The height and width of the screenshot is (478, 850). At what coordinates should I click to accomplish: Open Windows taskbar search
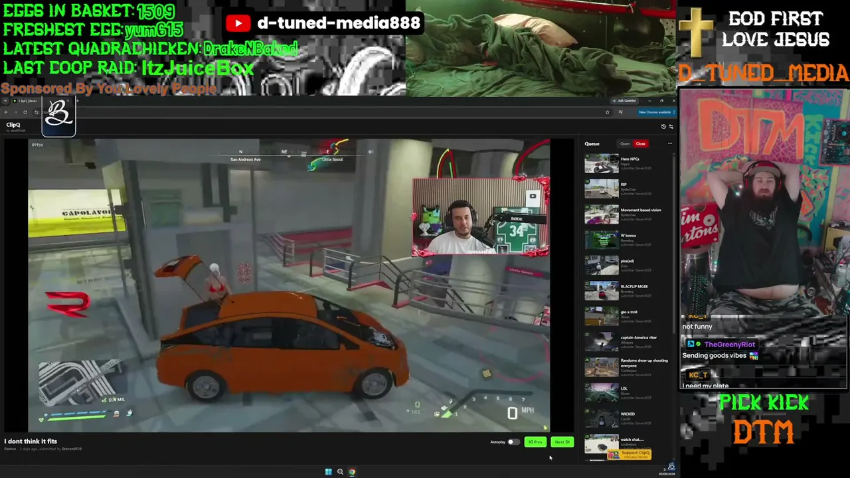point(340,472)
